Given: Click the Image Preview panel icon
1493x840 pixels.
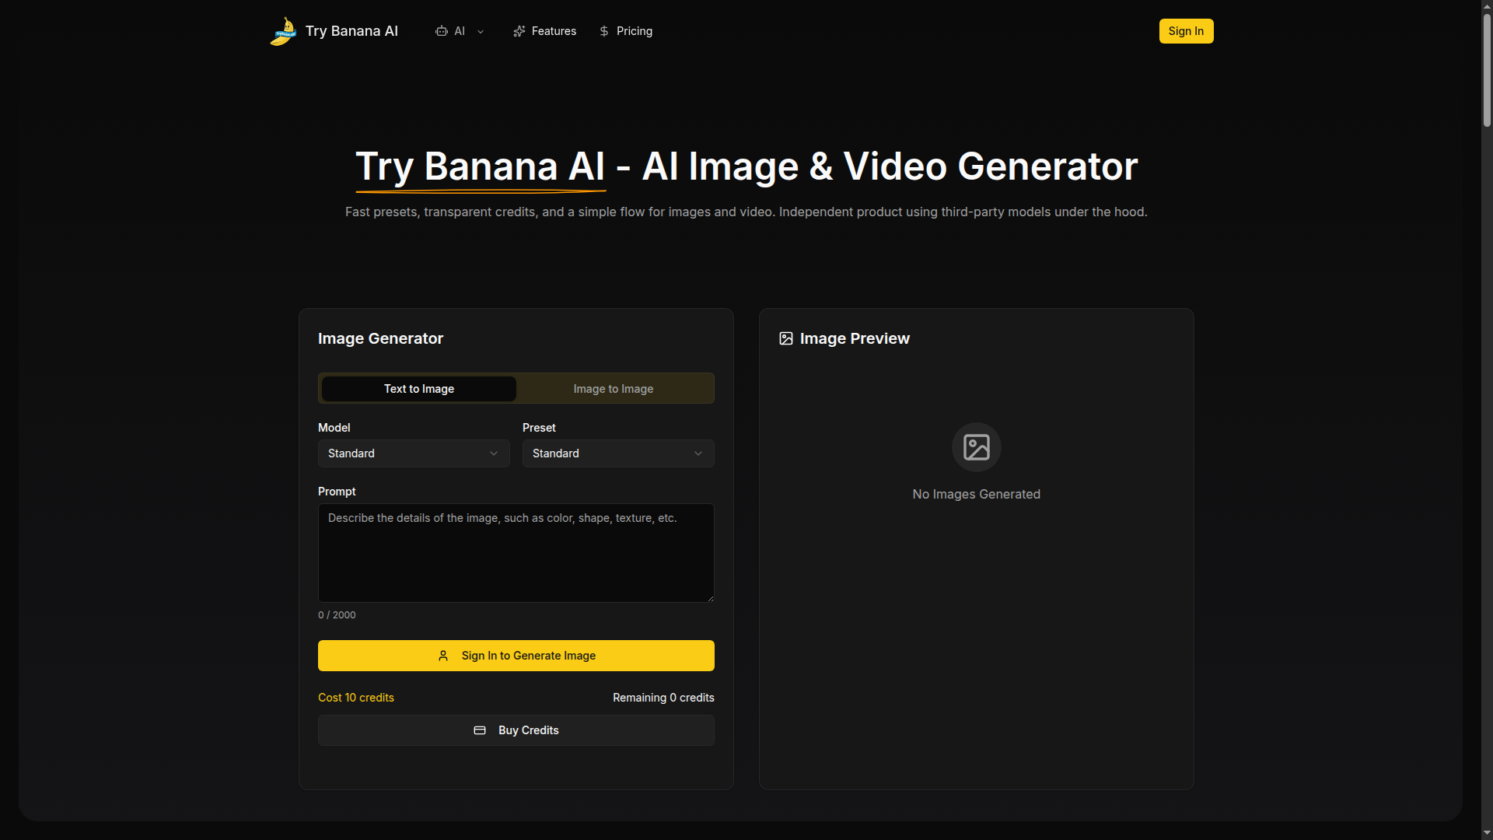Looking at the screenshot, I should point(785,338).
